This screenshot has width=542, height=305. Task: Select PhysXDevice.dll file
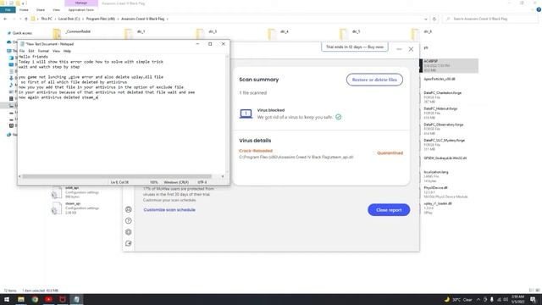coord(445,192)
